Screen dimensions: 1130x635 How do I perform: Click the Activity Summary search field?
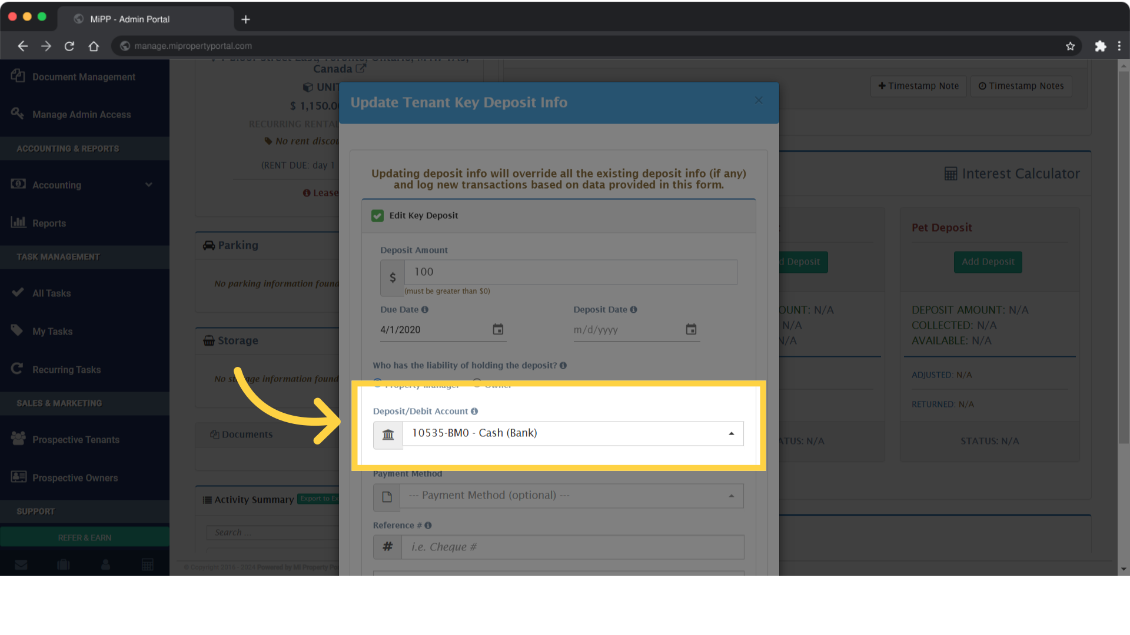272,533
